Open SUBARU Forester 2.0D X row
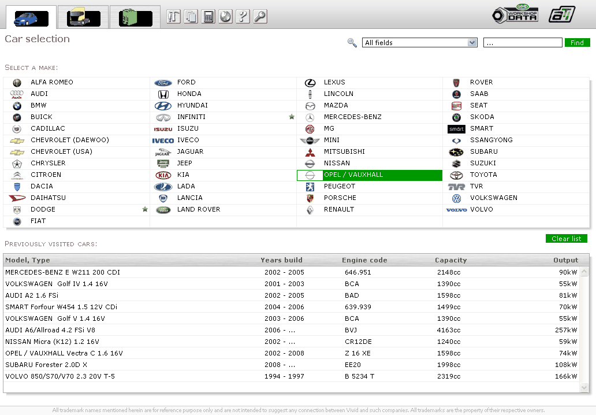596x415 pixels. 292,365
